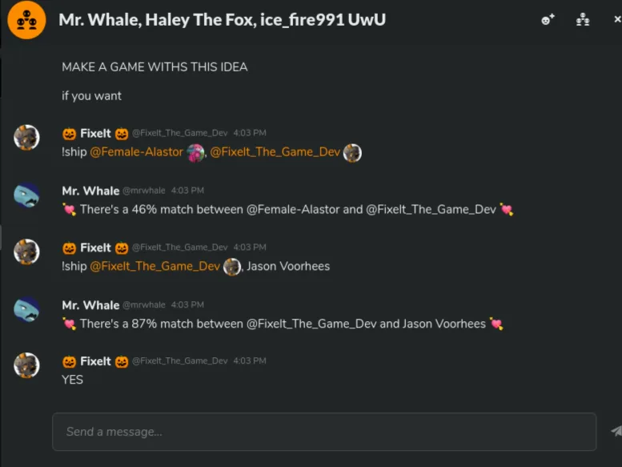
Task: Click the small avatar before Jason Voorhees
Action: 232,267
